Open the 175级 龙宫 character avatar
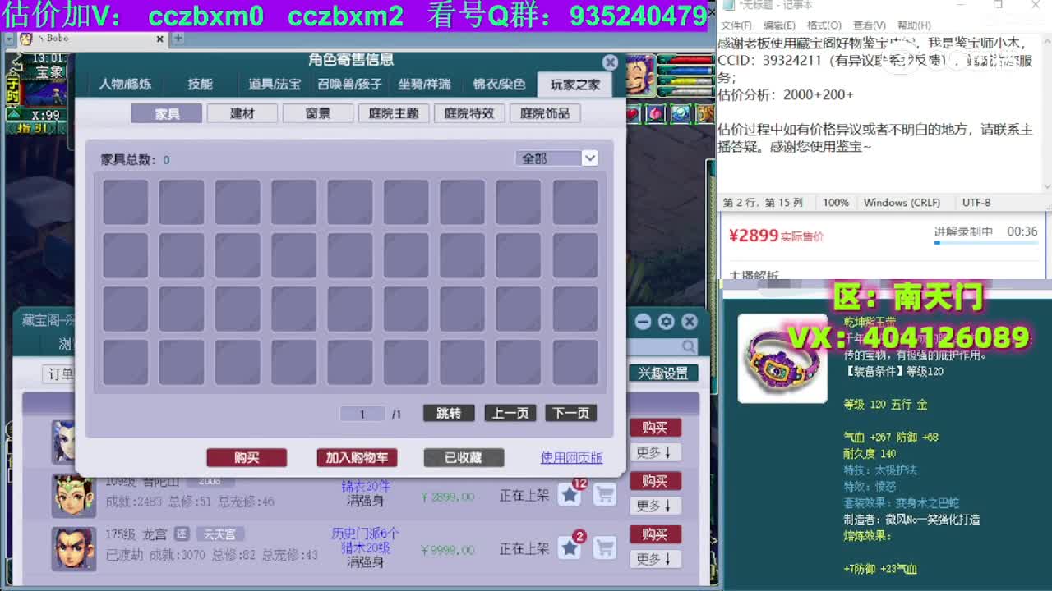 click(x=73, y=548)
